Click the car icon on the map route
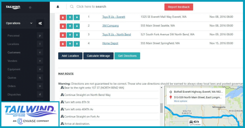The image size is (245, 128). (191, 122)
